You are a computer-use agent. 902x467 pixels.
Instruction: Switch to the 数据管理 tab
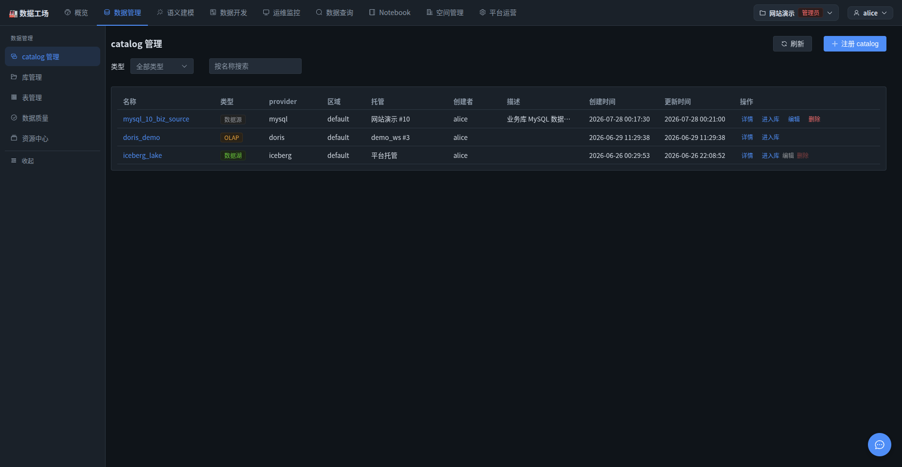click(123, 13)
